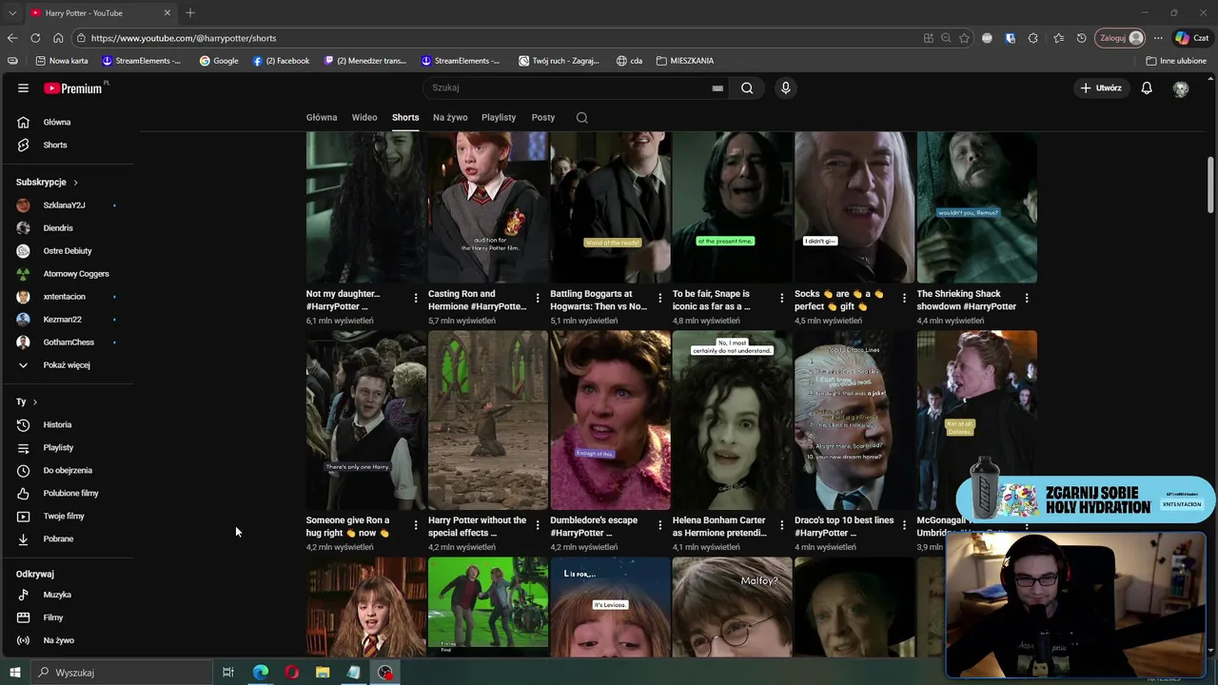Click the Utwórz create button
The image size is (1218, 685).
click(1101, 88)
